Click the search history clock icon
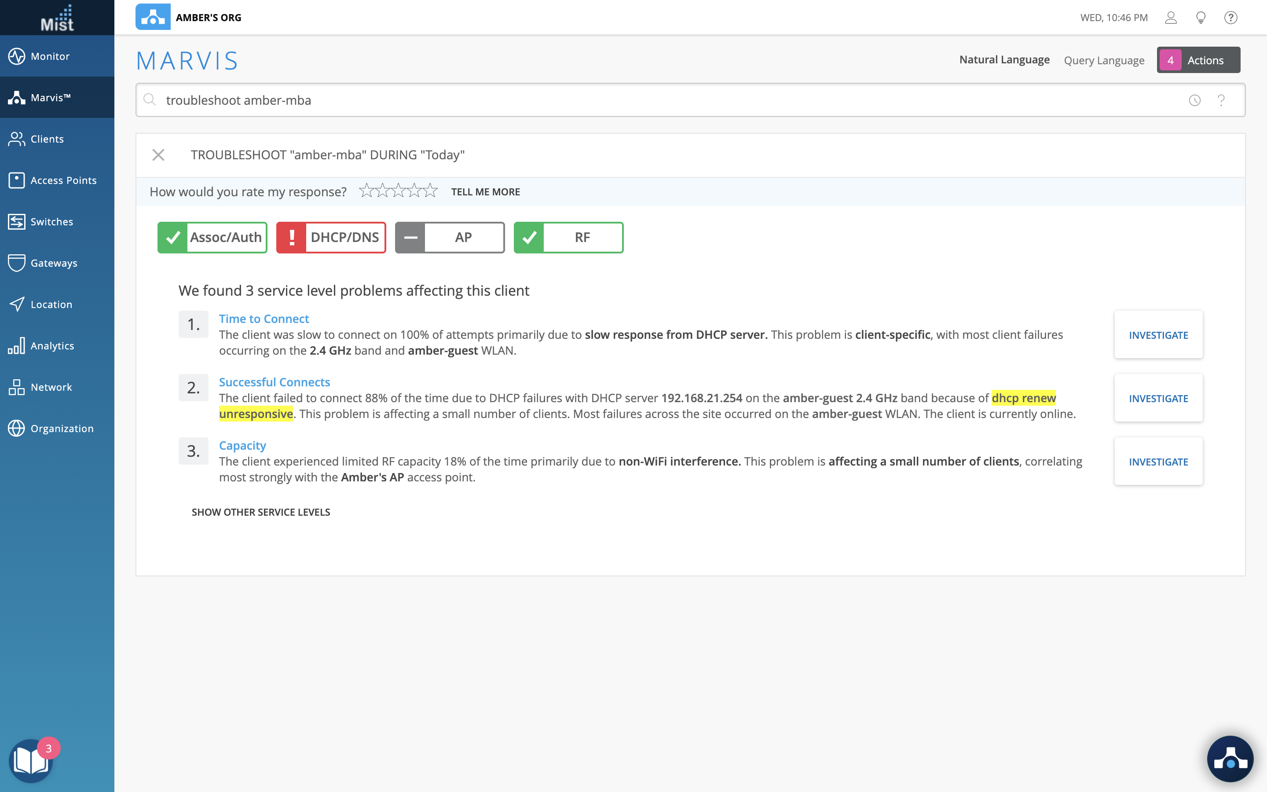This screenshot has width=1267, height=792. (1194, 100)
